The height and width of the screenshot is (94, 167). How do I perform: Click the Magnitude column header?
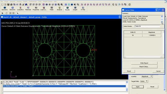click(x=152, y=32)
